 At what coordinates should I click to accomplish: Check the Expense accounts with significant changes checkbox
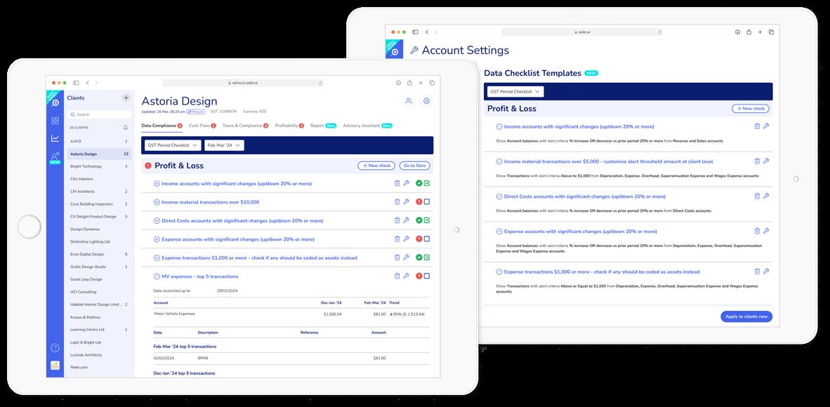click(x=427, y=239)
